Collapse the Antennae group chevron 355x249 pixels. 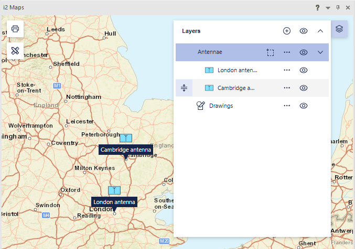pyautogui.click(x=320, y=52)
